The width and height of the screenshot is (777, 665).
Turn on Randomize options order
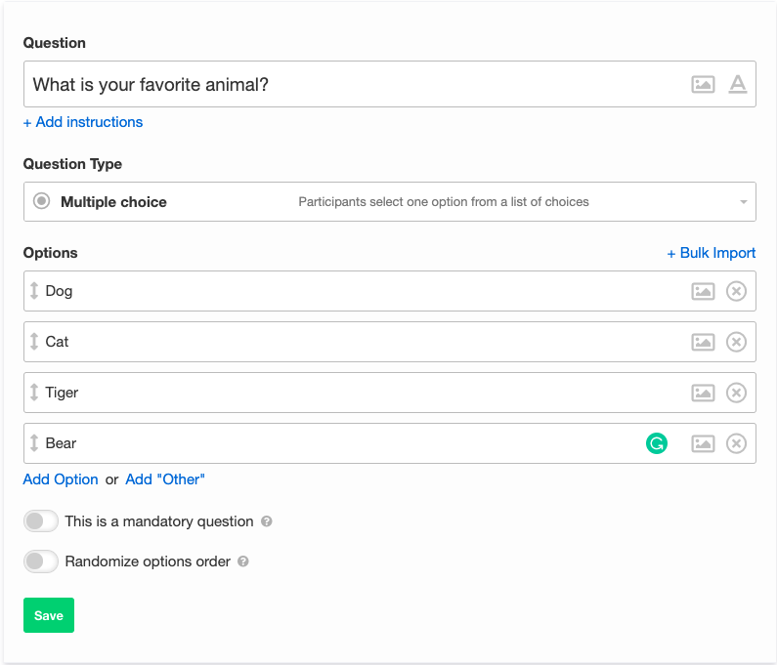[x=41, y=561]
